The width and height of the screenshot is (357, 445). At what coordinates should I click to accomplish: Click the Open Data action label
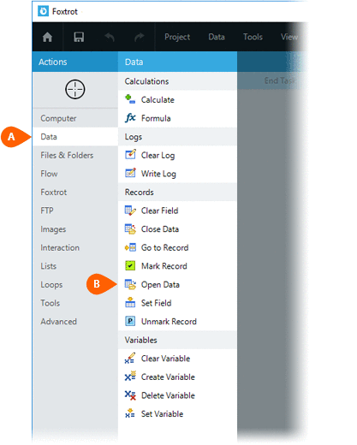tap(160, 285)
